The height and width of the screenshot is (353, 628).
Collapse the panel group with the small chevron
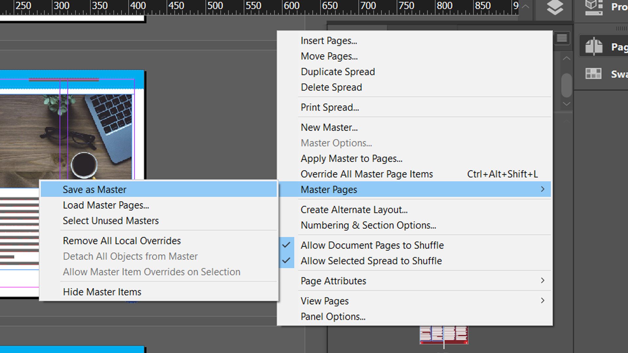click(x=525, y=7)
